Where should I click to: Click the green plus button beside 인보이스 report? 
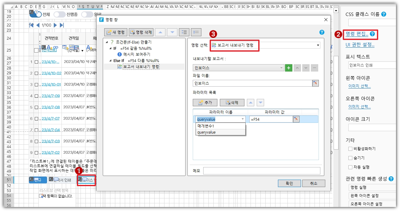pos(288,68)
